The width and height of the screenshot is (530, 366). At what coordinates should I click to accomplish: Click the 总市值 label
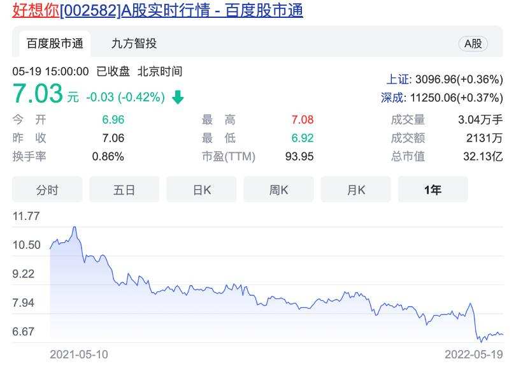pyautogui.click(x=408, y=156)
